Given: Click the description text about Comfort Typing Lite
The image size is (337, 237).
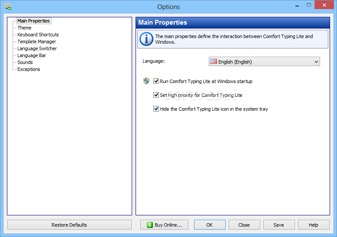Looking at the screenshot, I should click(x=234, y=39).
